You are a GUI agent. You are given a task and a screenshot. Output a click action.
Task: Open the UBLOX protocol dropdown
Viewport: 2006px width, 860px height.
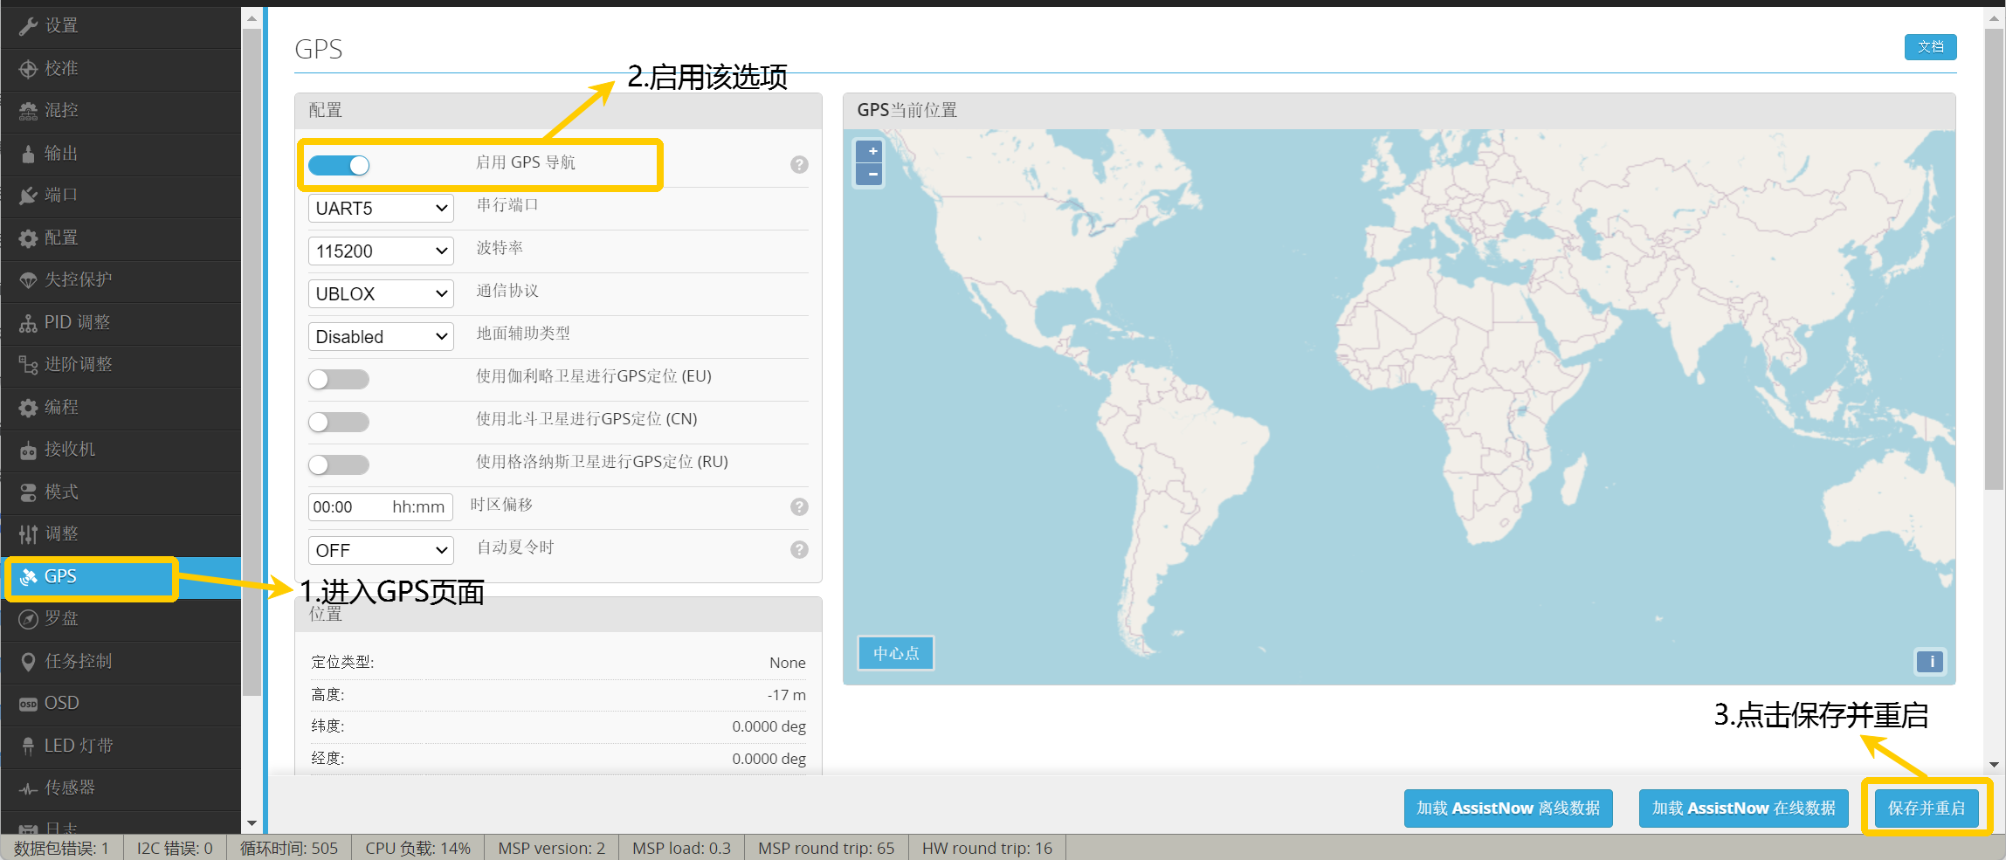[381, 294]
